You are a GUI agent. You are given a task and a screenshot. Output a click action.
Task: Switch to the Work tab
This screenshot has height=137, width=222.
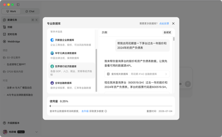(11, 11)
